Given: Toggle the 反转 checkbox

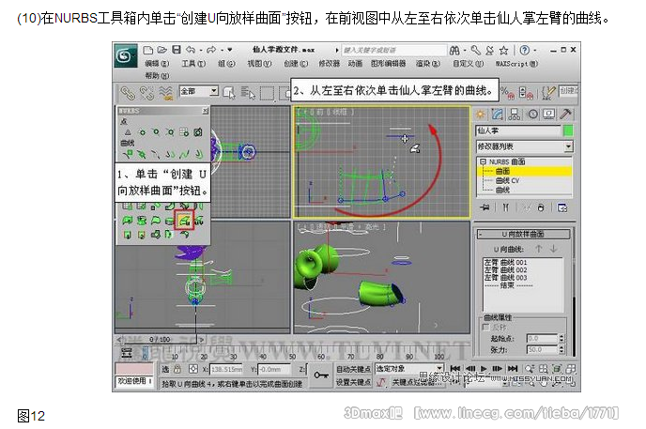Looking at the screenshot, I should click(x=486, y=328).
